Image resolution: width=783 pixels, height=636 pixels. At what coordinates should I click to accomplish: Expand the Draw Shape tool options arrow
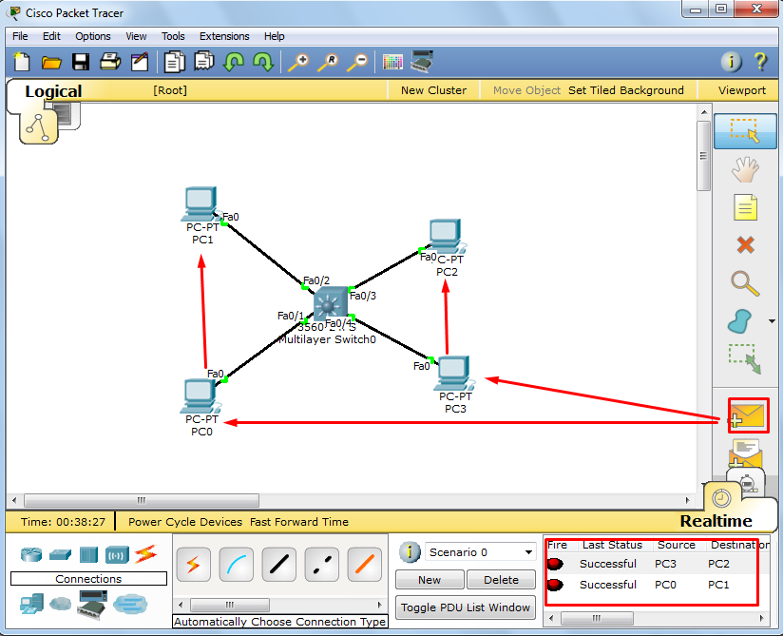(772, 323)
